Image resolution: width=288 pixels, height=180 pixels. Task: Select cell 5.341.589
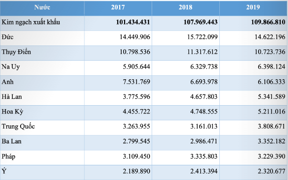(x=272, y=97)
